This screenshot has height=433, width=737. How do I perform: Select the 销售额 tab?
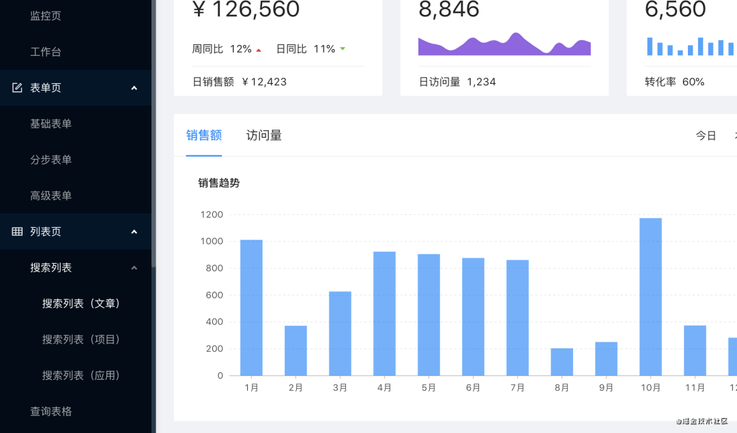[204, 136]
